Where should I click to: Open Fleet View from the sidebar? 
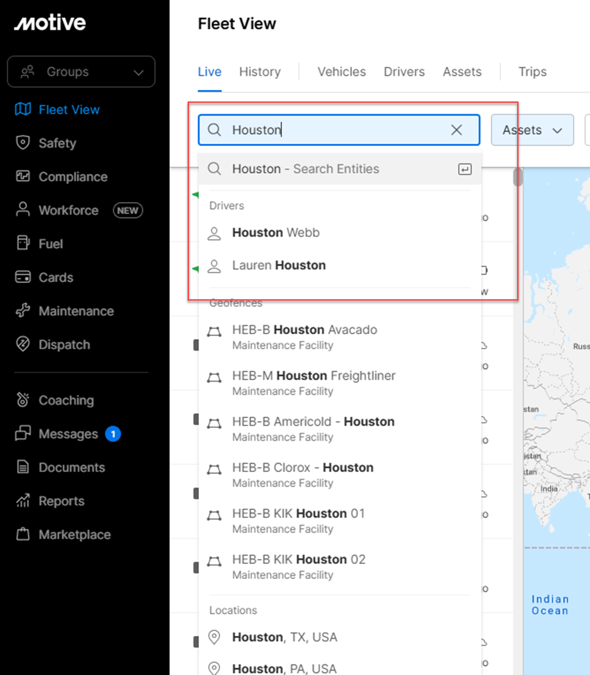[x=69, y=109]
